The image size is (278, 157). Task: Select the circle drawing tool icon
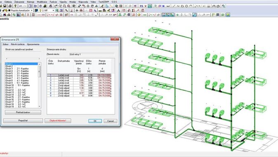(186, 6)
